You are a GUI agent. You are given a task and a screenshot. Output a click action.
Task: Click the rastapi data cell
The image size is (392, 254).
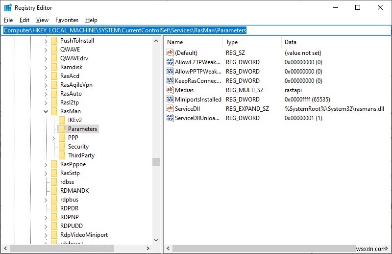(293, 90)
